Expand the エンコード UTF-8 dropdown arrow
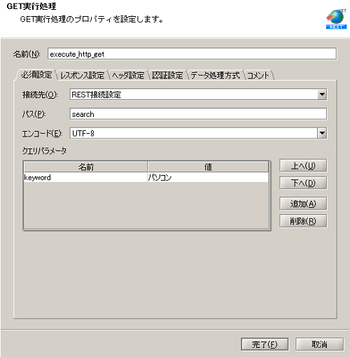Image resolution: width=350 pixels, height=357 pixels. tap(322, 133)
